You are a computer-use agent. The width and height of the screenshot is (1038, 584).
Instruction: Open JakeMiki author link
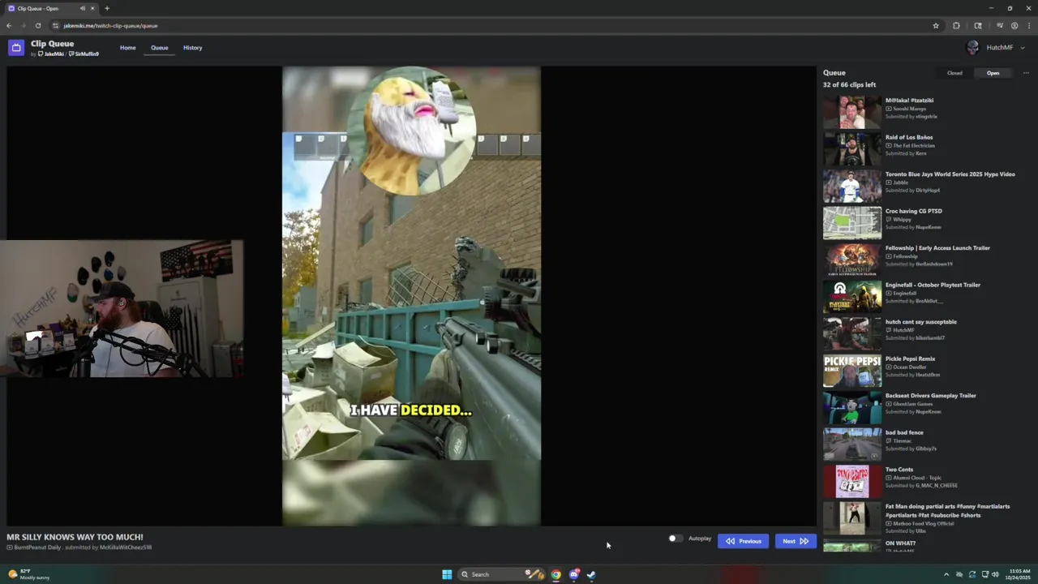(51, 54)
